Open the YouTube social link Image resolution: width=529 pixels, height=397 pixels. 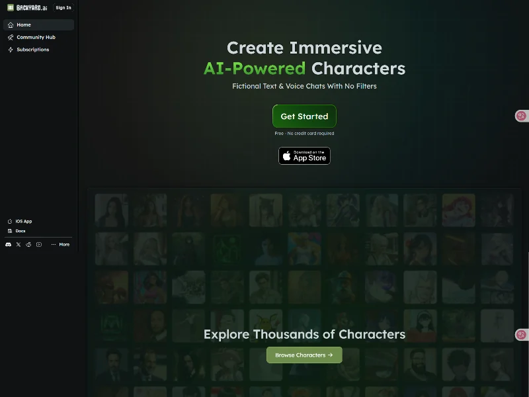pos(39,244)
